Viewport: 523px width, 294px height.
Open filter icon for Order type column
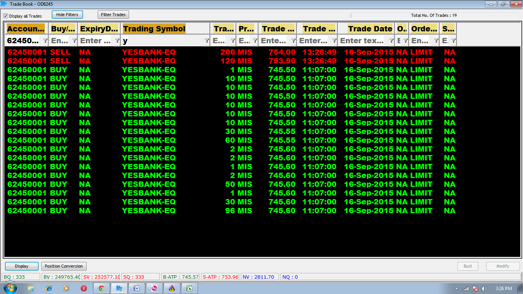[x=436, y=41]
